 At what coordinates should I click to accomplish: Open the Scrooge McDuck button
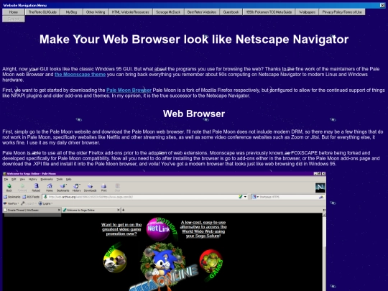pyautogui.click(x=168, y=12)
